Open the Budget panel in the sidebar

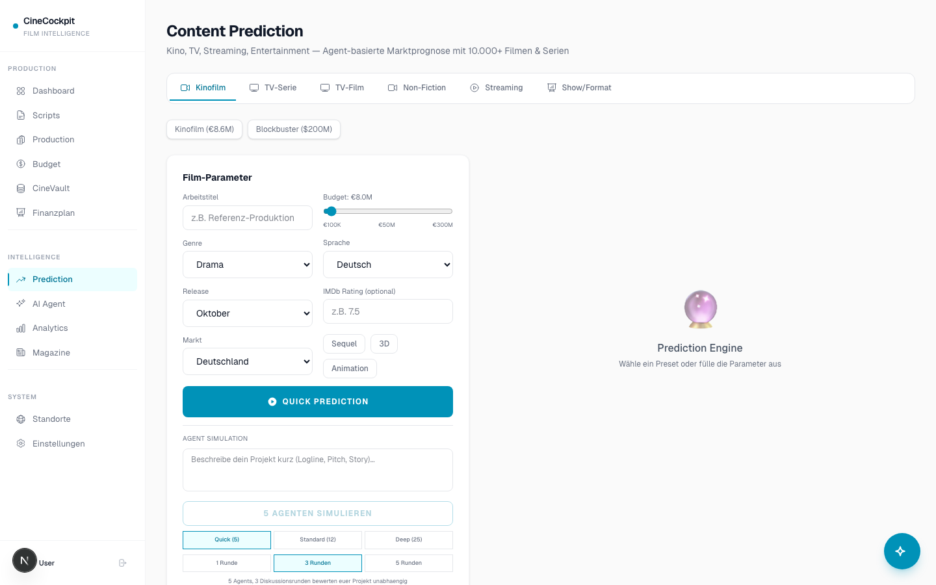(x=45, y=164)
